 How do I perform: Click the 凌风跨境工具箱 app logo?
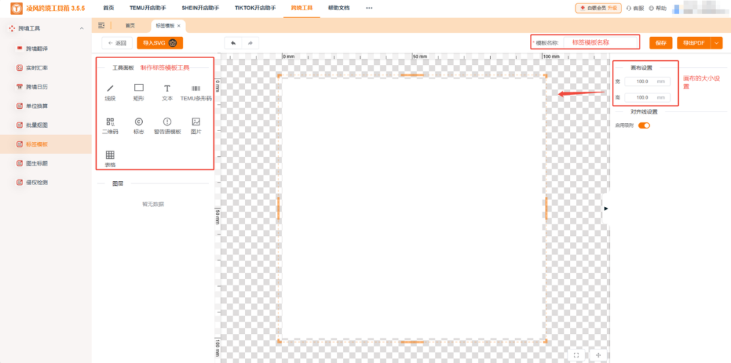17,8
